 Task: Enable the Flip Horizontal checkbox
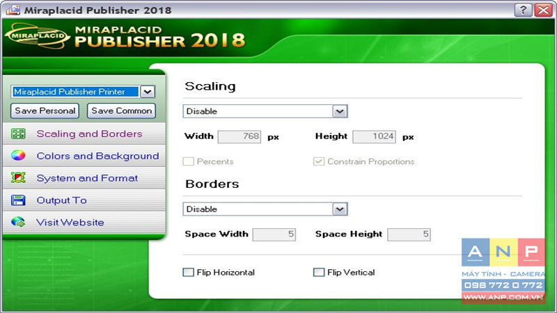188,272
